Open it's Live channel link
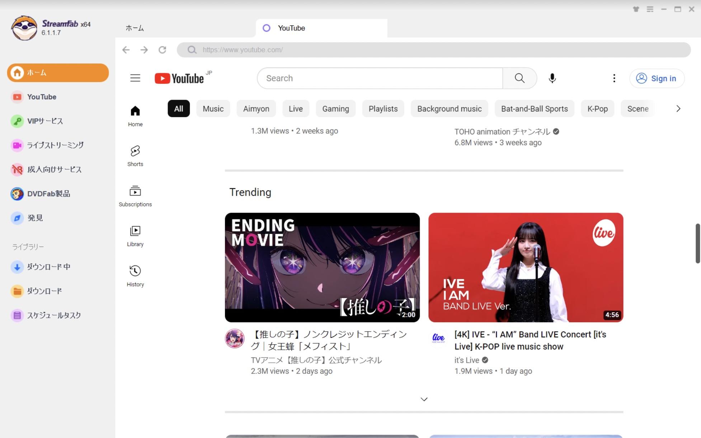Viewport: 701px width, 438px height. (467, 360)
